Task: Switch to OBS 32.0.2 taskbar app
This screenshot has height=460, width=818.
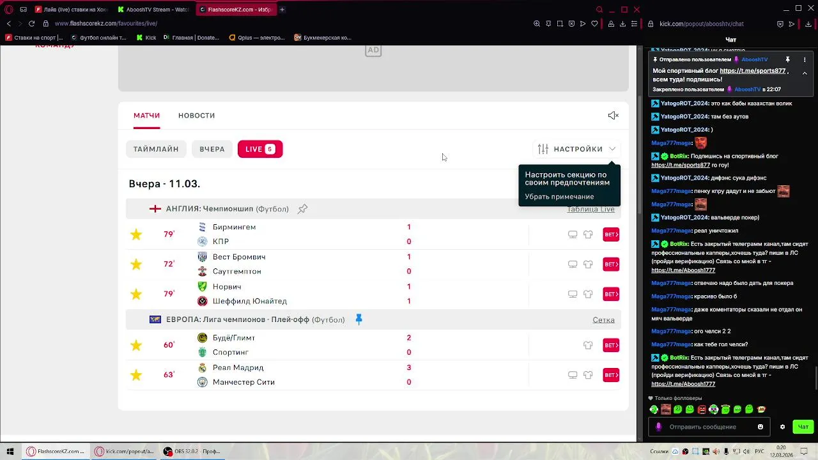Action: [192, 451]
